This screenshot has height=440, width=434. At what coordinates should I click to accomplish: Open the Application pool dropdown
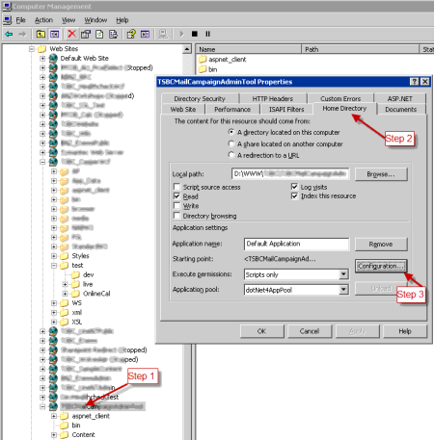pos(343,290)
